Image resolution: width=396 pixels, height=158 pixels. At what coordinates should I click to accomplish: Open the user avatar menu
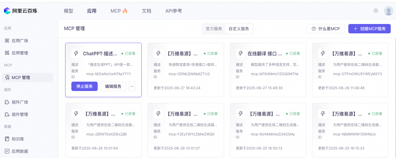(x=388, y=11)
